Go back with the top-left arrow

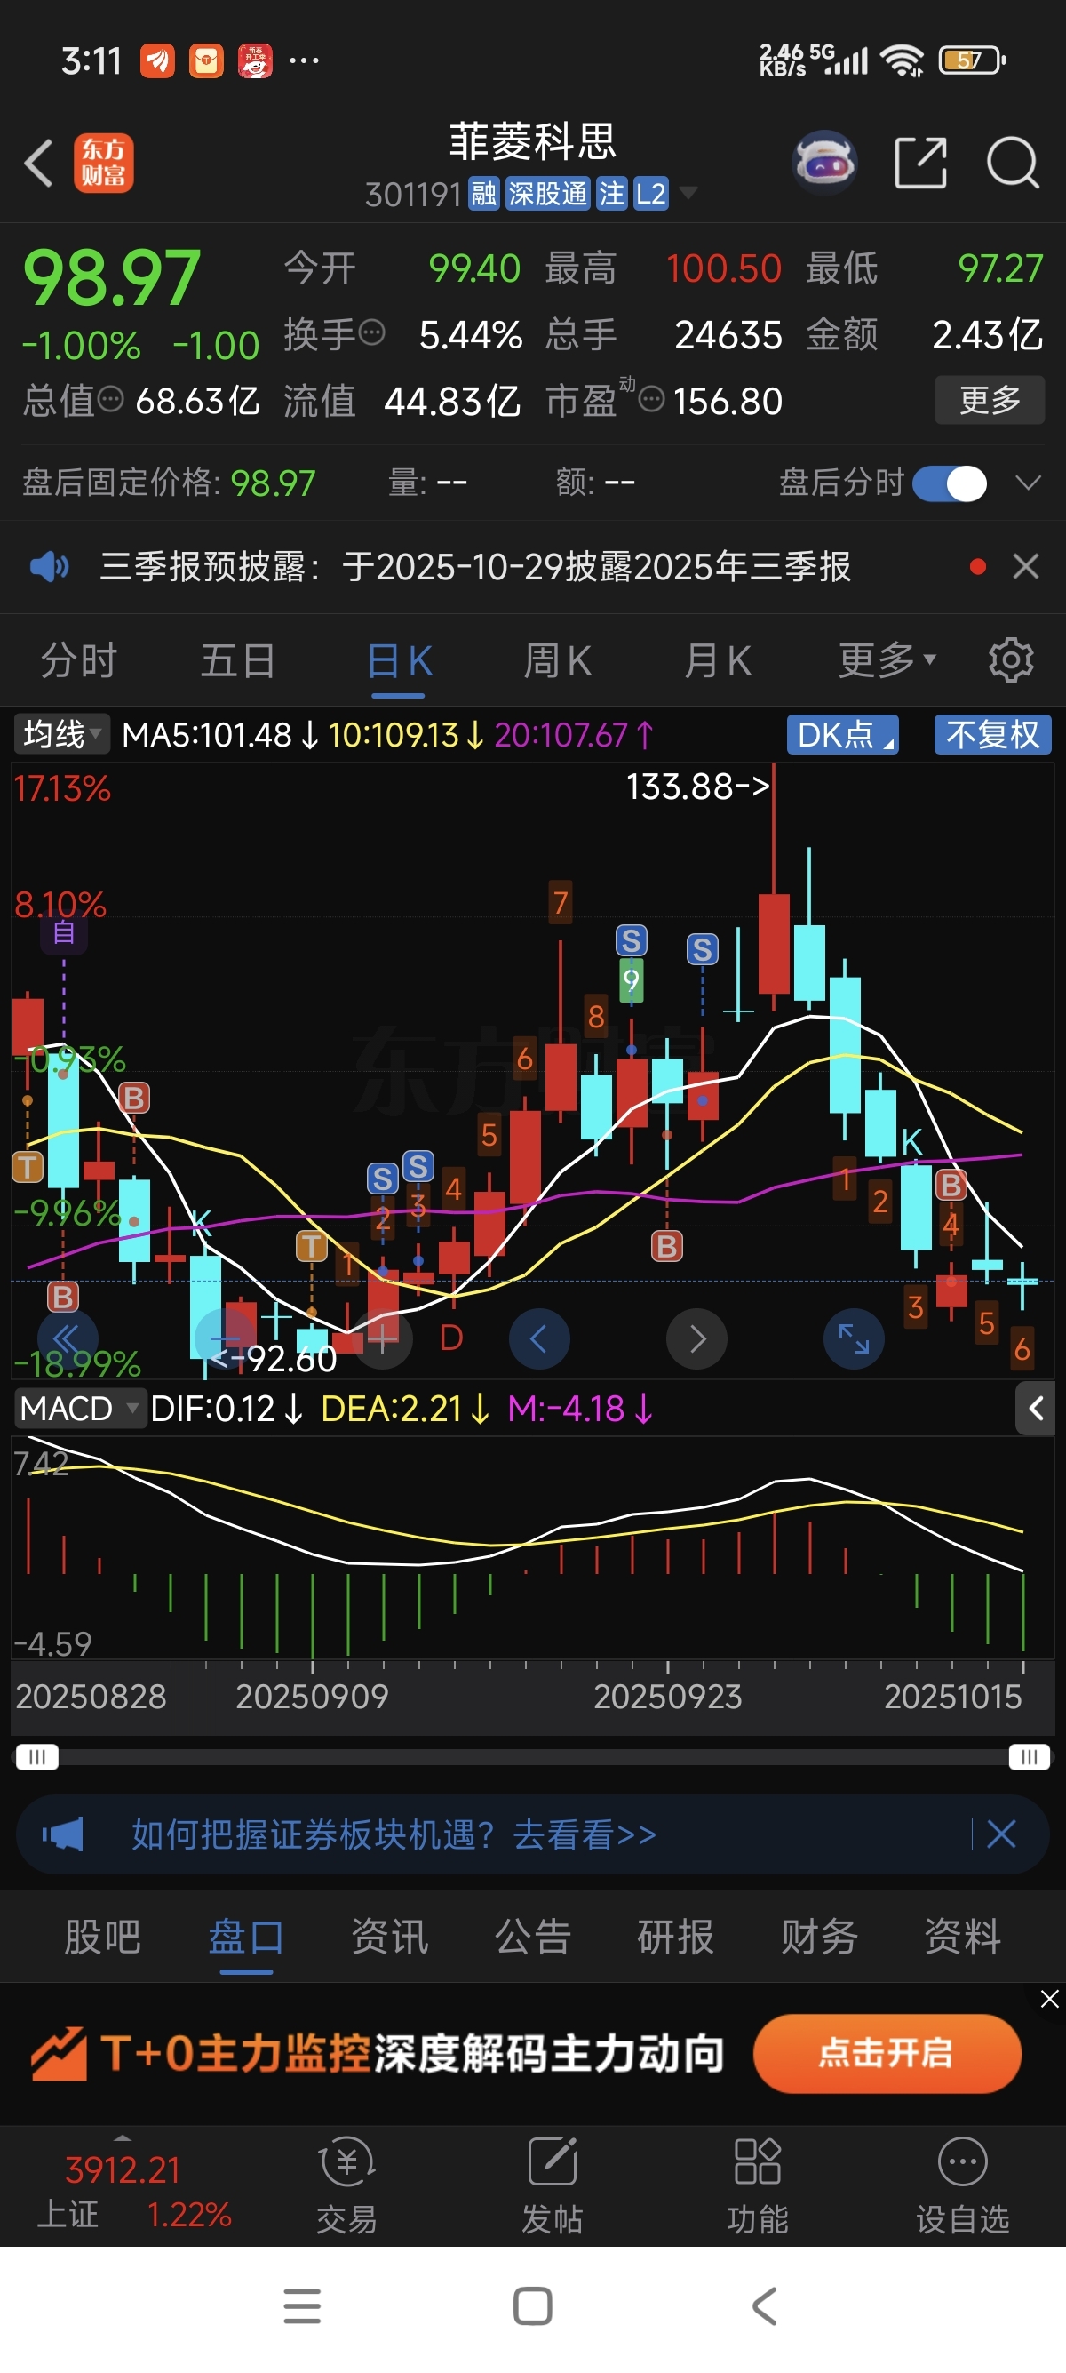click(x=39, y=163)
